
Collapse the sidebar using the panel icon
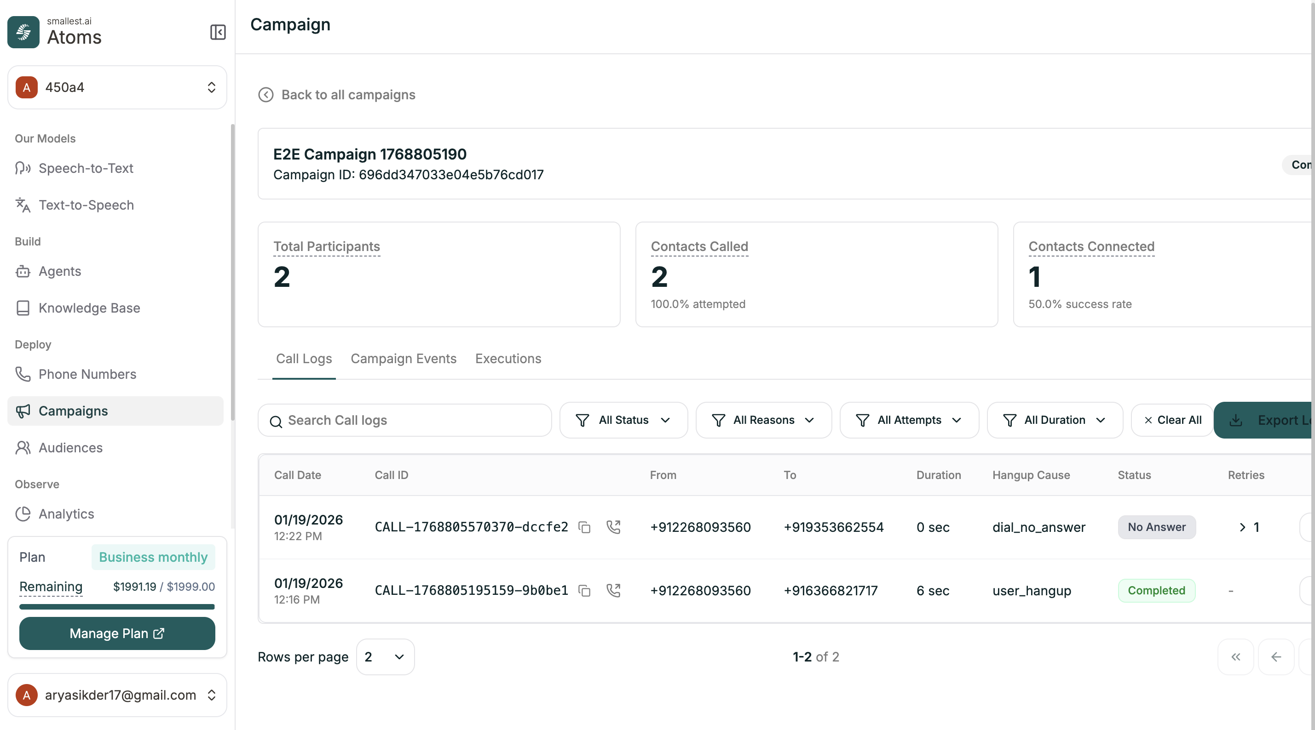(218, 32)
